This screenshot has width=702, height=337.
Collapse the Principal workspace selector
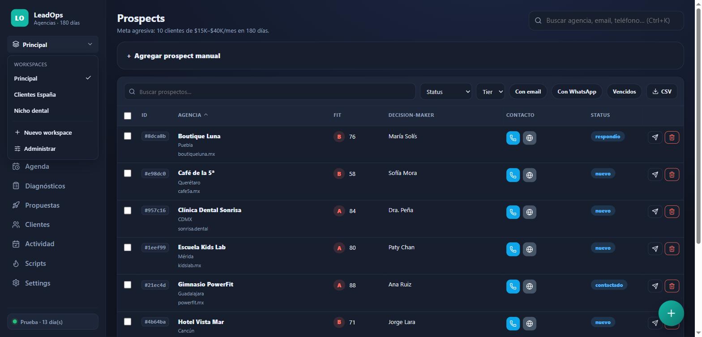coord(53,44)
